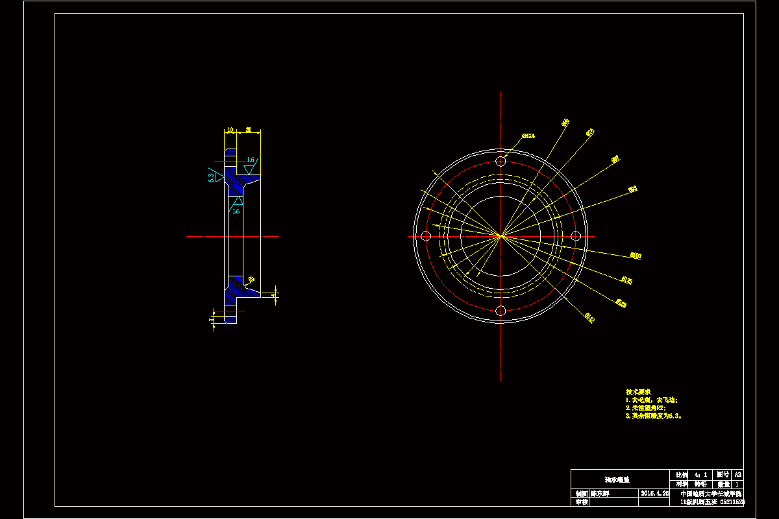Select the Φ142 diameter label
The width and height of the screenshot is (779, 519).
pos(590,317)
